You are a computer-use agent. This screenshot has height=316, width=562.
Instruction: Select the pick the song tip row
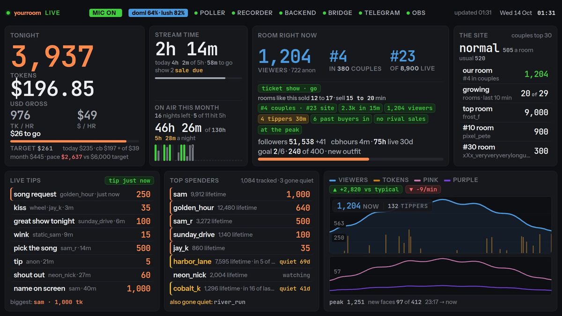coord(81,248)
